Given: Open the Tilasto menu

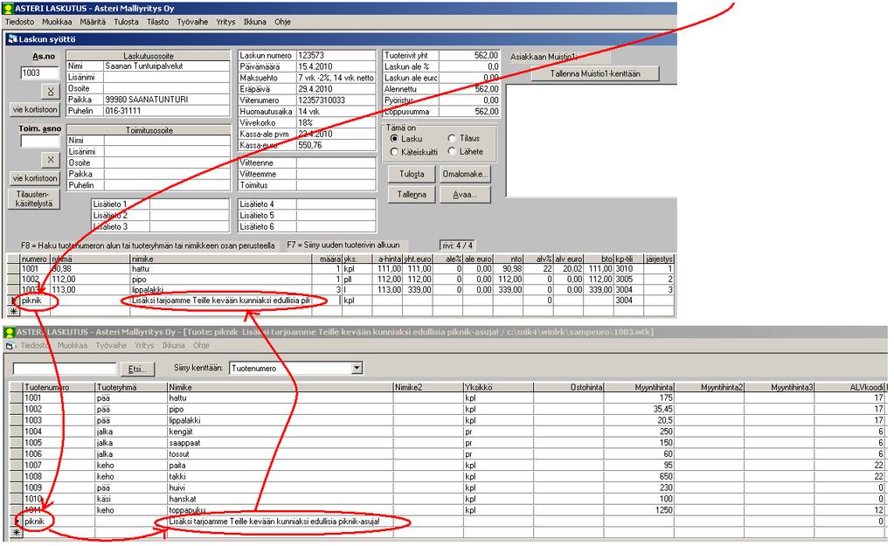Looking at the screenshot, I should click(158, 22).
